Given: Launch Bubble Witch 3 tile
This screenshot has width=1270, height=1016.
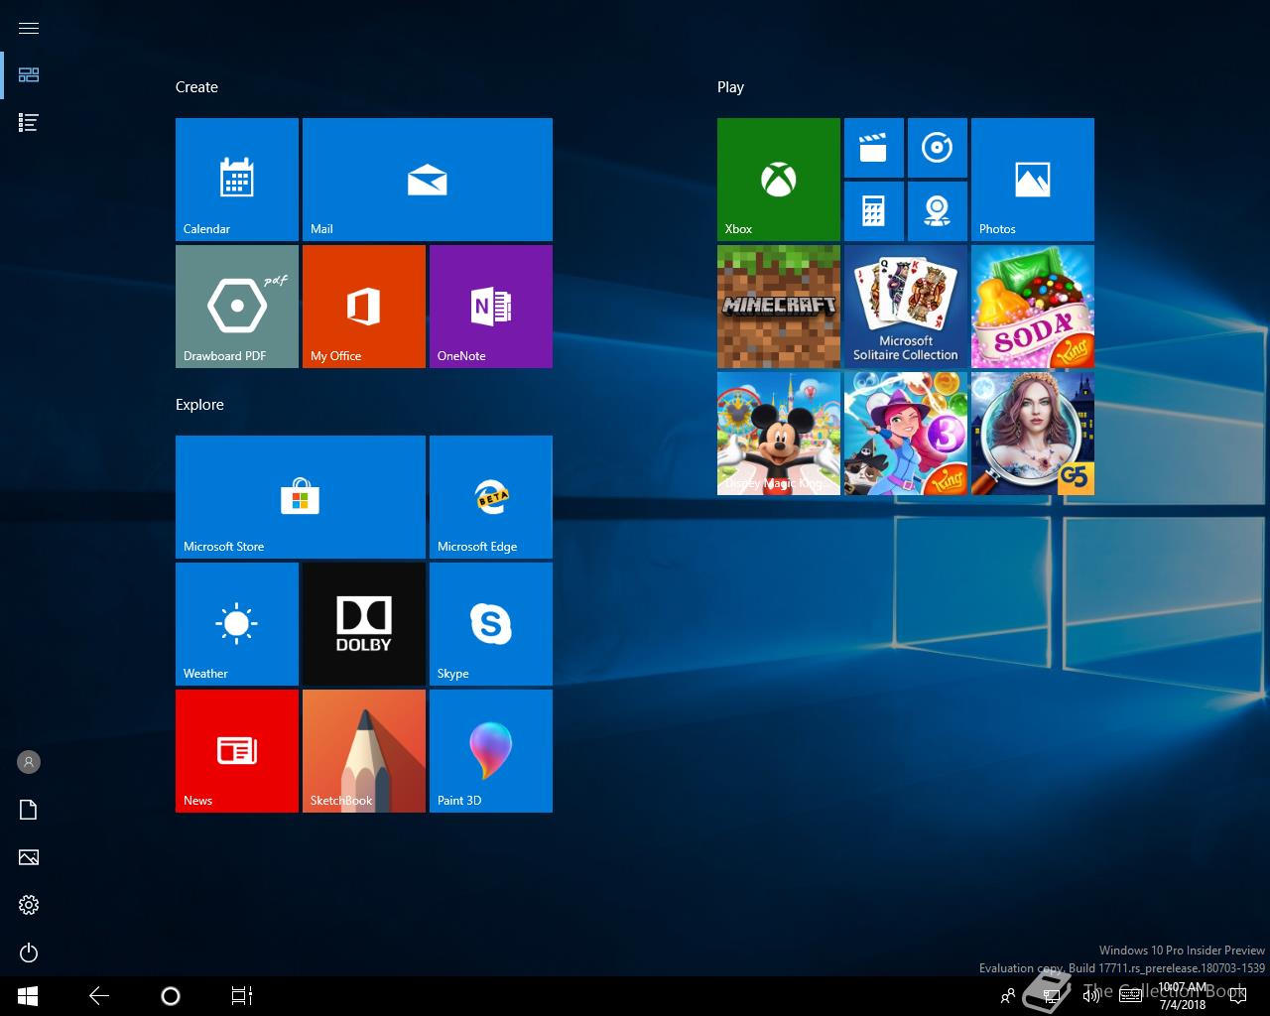Looking at the screenshot, I should pyautogui.click(x=906, y=434).
